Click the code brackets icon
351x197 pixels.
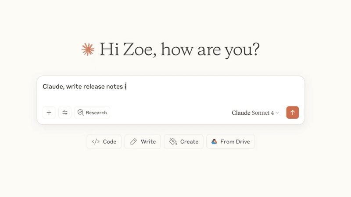96,141
